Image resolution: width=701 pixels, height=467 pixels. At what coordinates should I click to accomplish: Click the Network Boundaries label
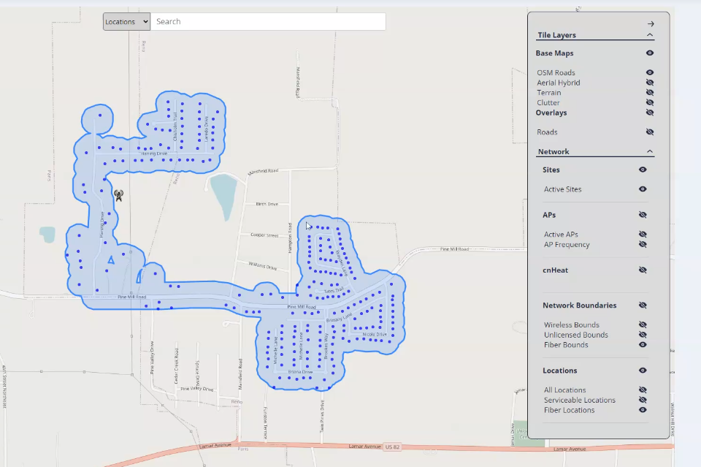click(x=579, y=305)
